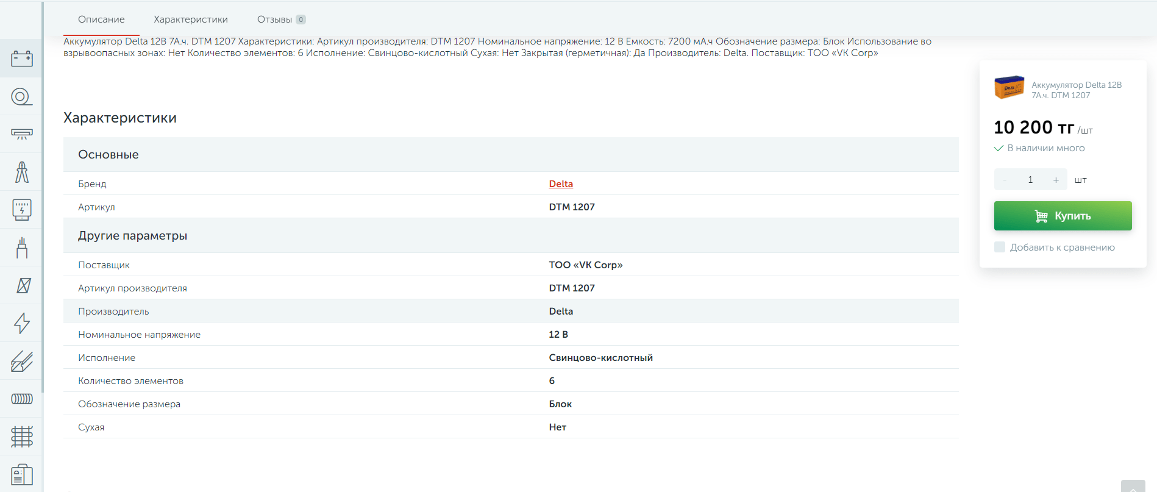1157x492 pixels.
Task: Follow the Delta brand link
Action: [x=561, y=184]
